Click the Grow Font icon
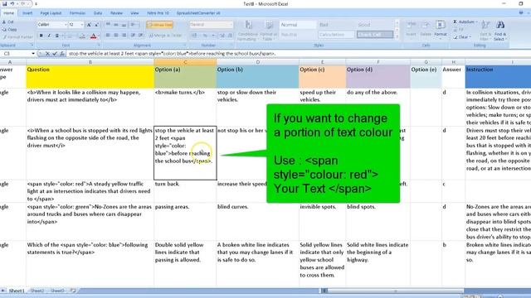 (89, 25)
